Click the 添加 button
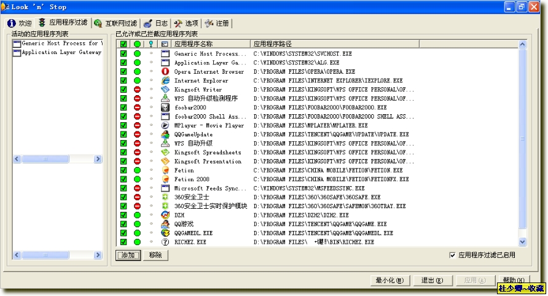 pos(128,255)
